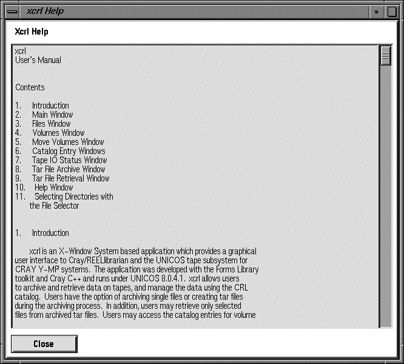Screen dimensions: 404x364
Task: Select contents entry '3. Files Window'
Action: pos(43,124)
